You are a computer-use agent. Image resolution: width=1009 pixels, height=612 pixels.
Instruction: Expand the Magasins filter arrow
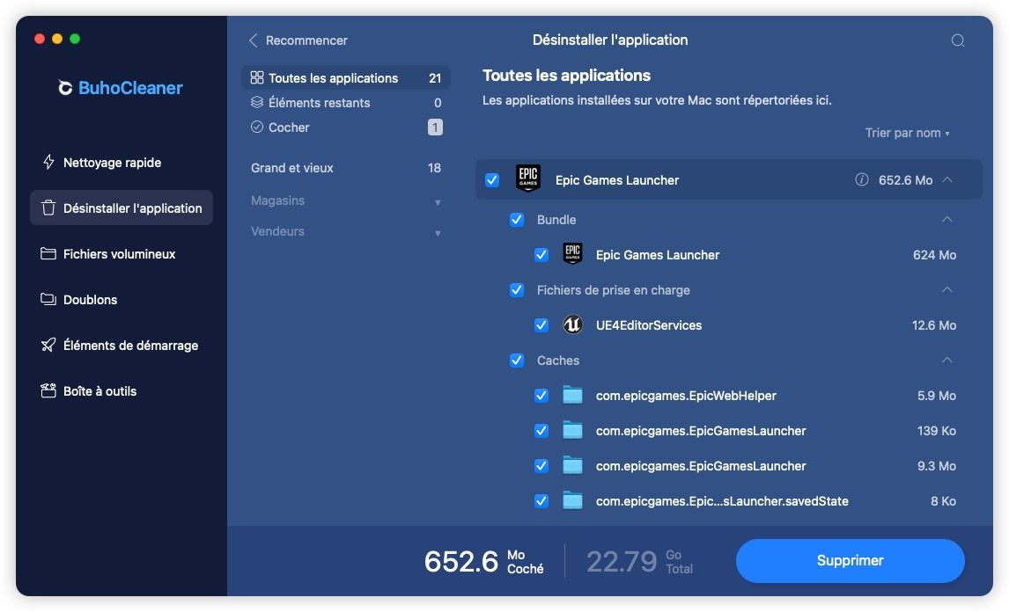pos(438,202)
